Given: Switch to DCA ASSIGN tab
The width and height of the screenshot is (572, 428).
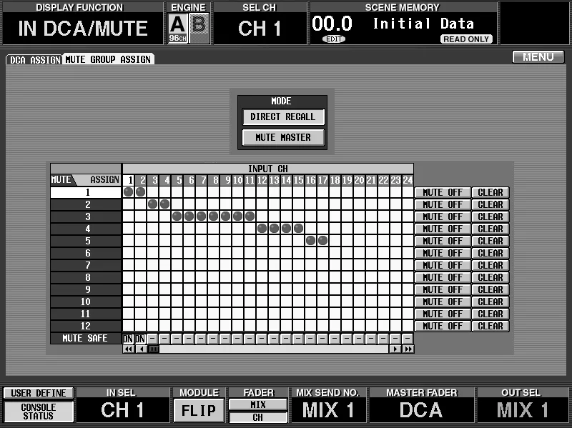Looking at the screenshot, I should tap(34, 60).
